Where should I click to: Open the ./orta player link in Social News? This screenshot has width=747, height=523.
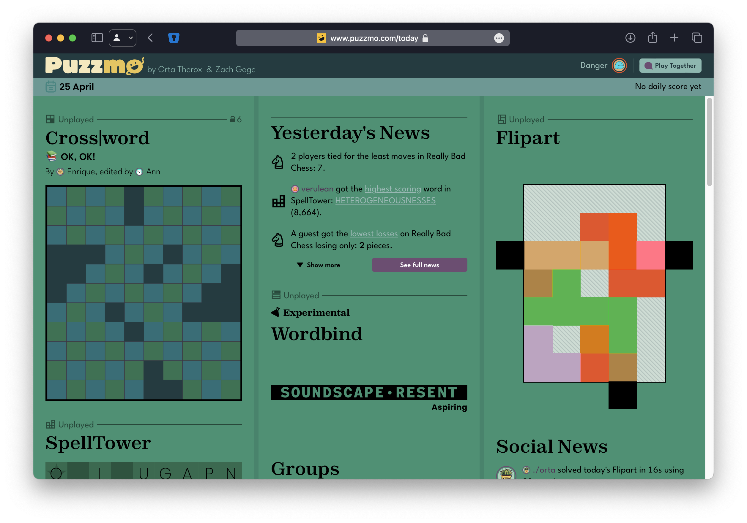(544, 470)
